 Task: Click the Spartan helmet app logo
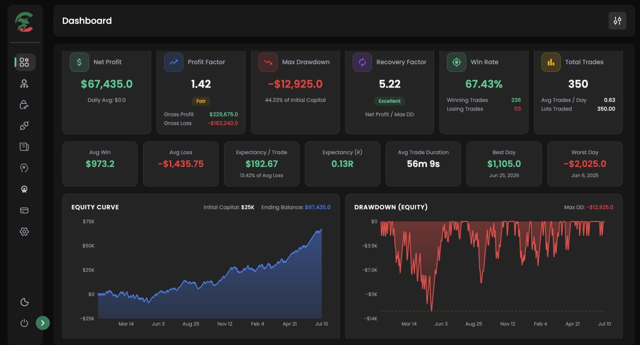pos(24,22)
